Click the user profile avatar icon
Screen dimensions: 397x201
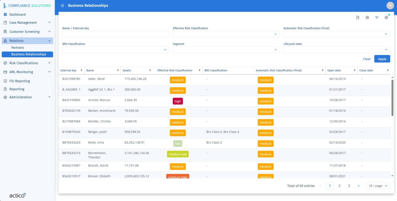[x=390, y=5]
